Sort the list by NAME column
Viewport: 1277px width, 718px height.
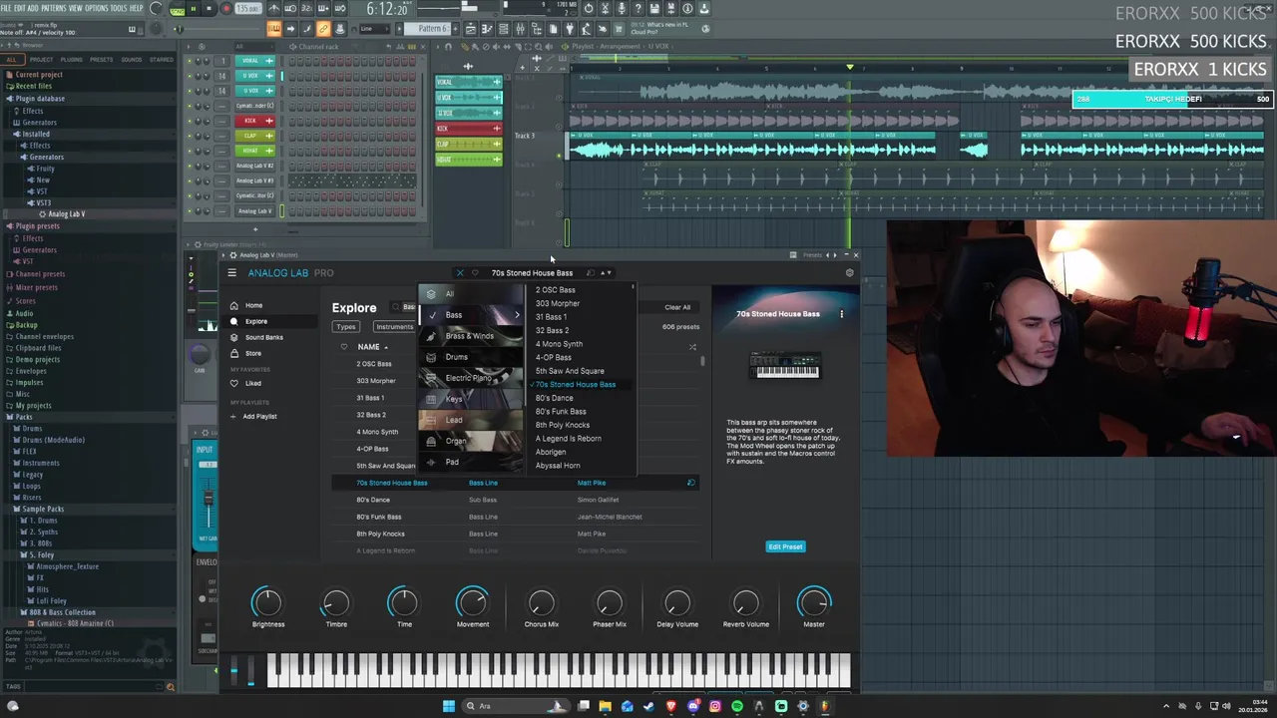click(372, 347)
